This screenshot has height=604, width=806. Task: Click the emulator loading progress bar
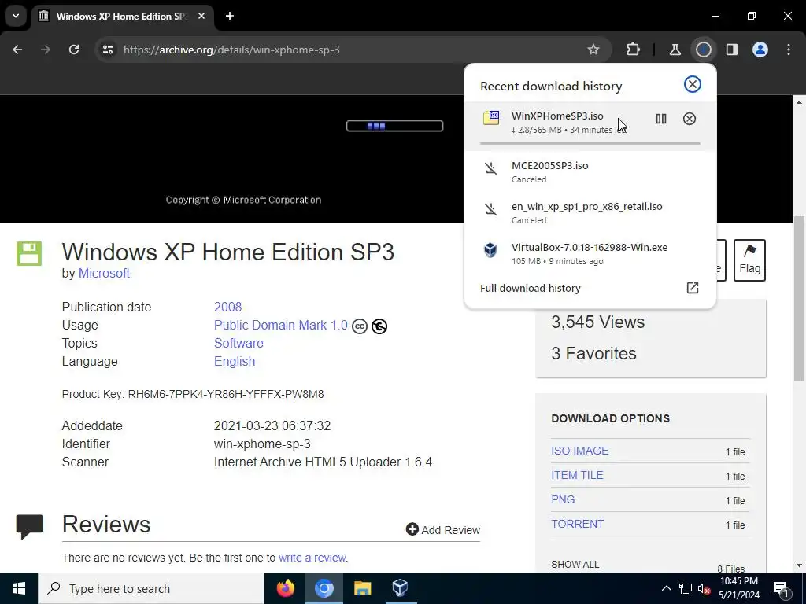(394, 126)
